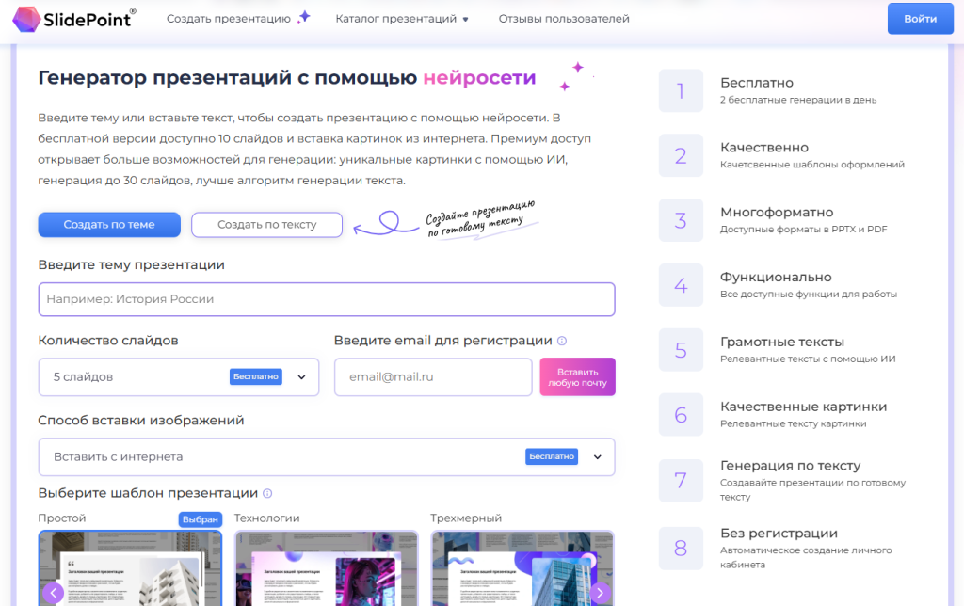Screen dimensions: 964x606
Task: Click info icon next to email registration label
Action: click(562, 342)
